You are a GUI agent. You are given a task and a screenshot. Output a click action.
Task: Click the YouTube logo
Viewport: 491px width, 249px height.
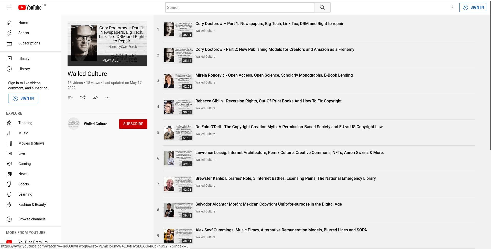point(30,7)
